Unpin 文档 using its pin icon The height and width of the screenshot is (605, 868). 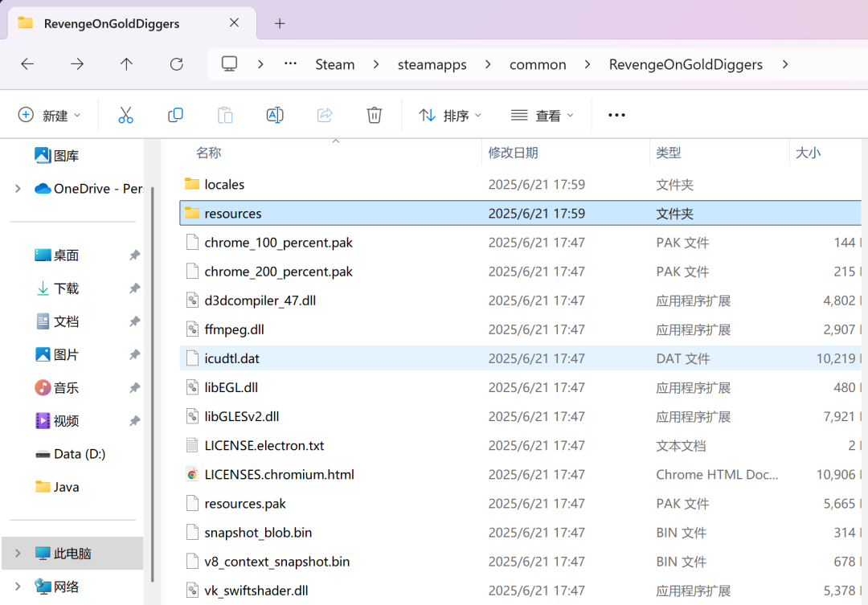coord(134,321)
